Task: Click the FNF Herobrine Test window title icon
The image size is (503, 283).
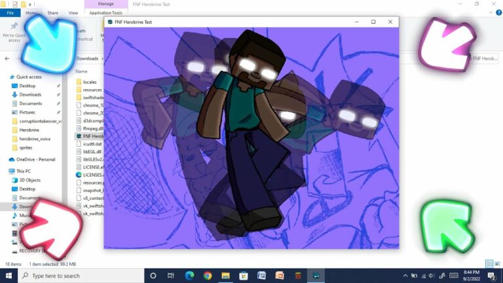Action: [110, 22]
